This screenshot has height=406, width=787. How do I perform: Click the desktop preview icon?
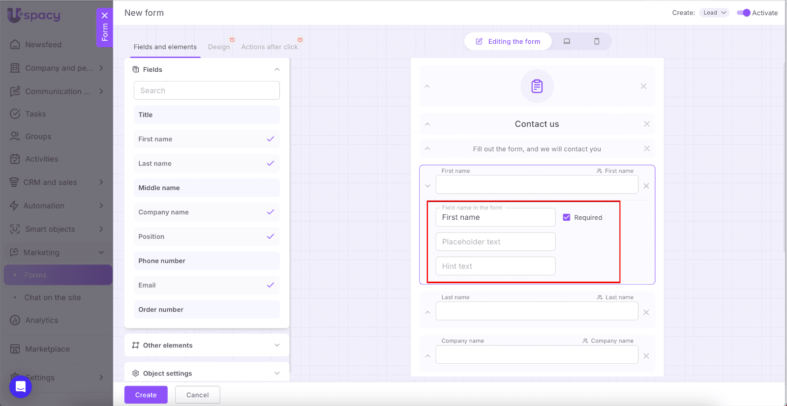pyautogui.click(x=567, y=41)
